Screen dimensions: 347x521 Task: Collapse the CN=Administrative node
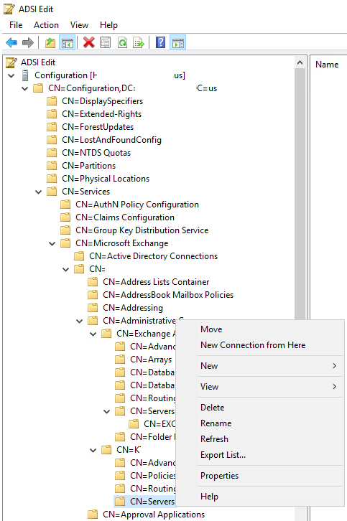[80, 321]
